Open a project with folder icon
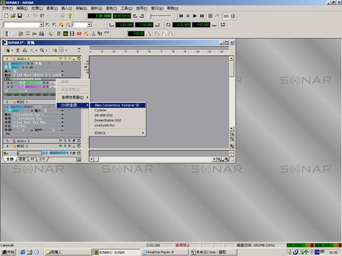342x256 pixels. click(13, 16)
